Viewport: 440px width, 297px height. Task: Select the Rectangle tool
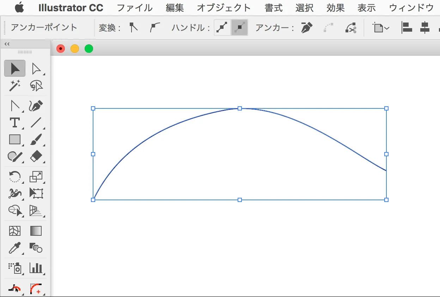pyautogui.click(x=15, y=140)
